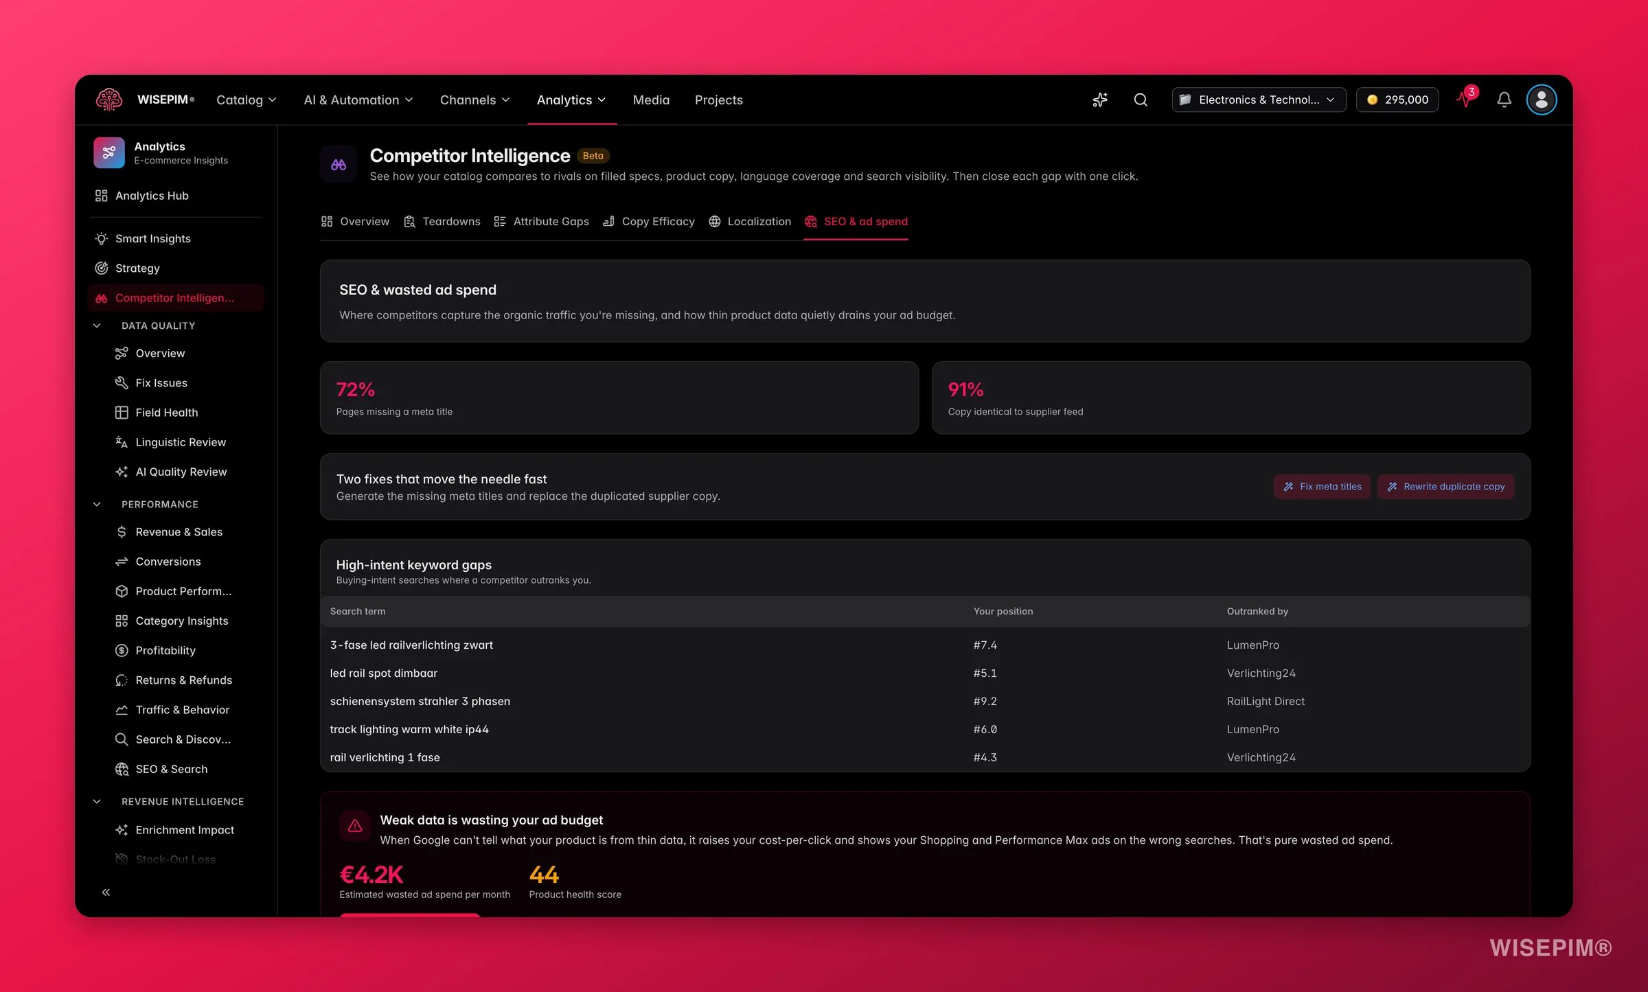Click the Returns & Refunds icon
This screenshot has height=992, width=1648.
point(122,680)
